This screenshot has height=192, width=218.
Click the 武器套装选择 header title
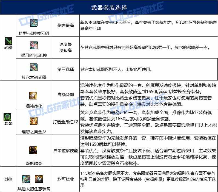(x=109, y=7)
